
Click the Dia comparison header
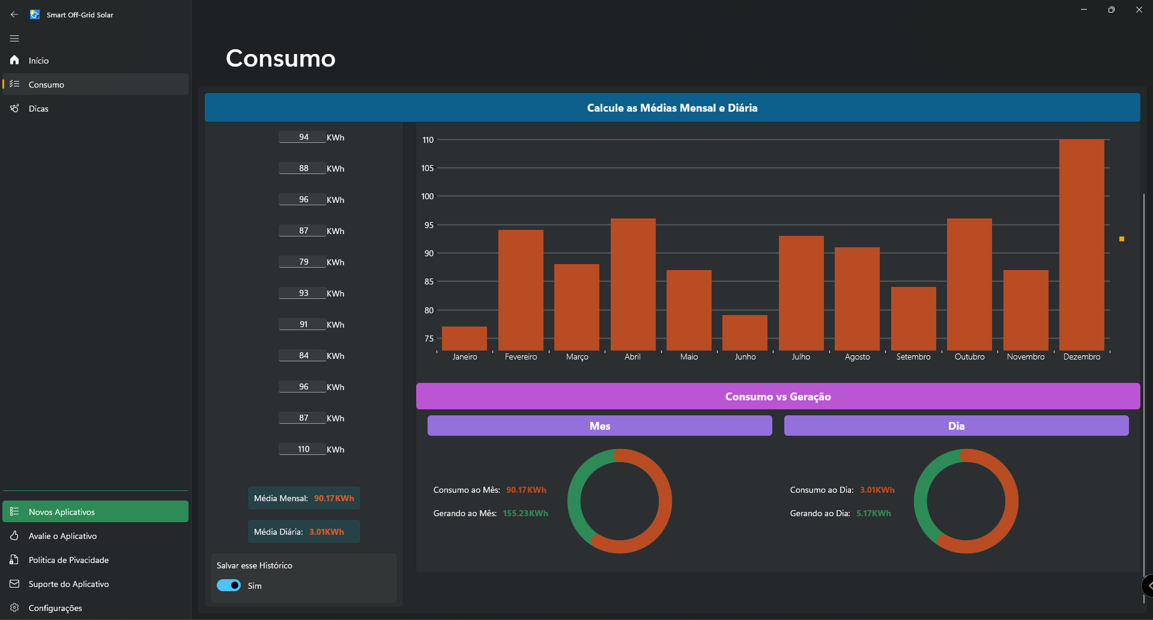(956, 426)
